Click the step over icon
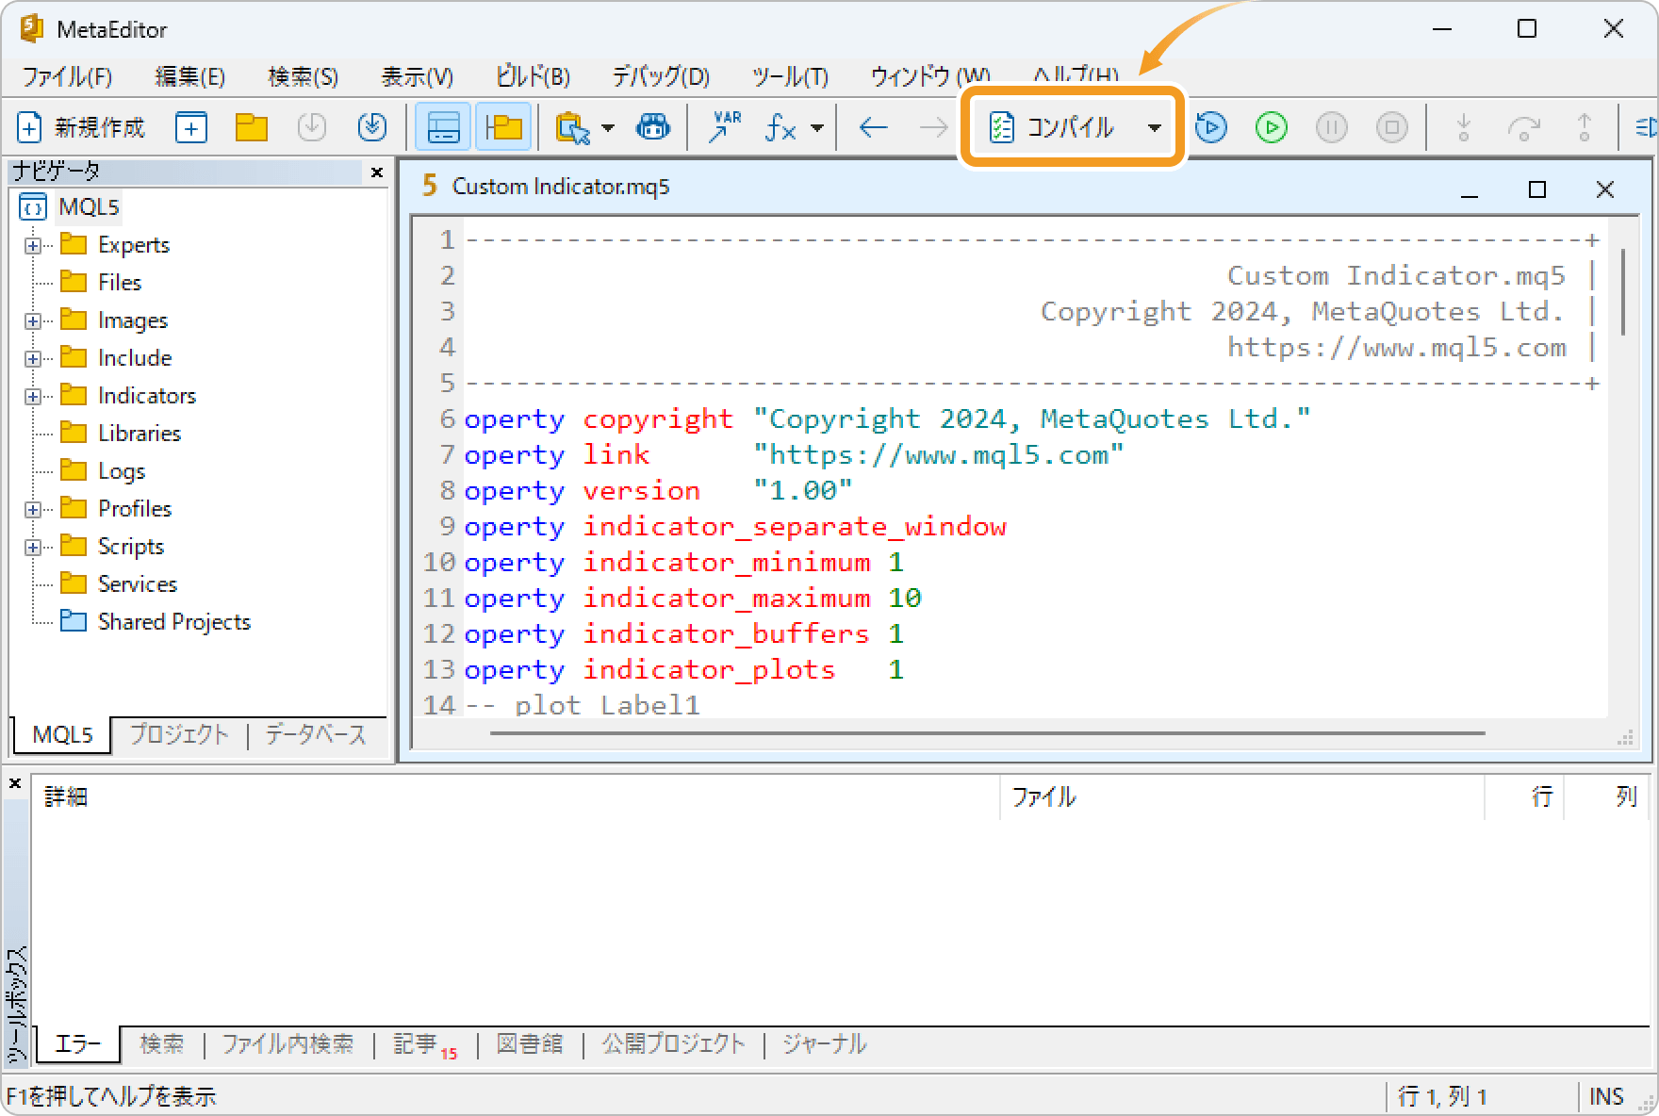Viewport: 1659px width, 1116px height. 1524,127
